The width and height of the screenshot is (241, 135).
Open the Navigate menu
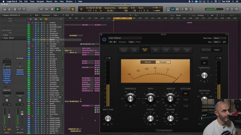click(x=40, y=1)
